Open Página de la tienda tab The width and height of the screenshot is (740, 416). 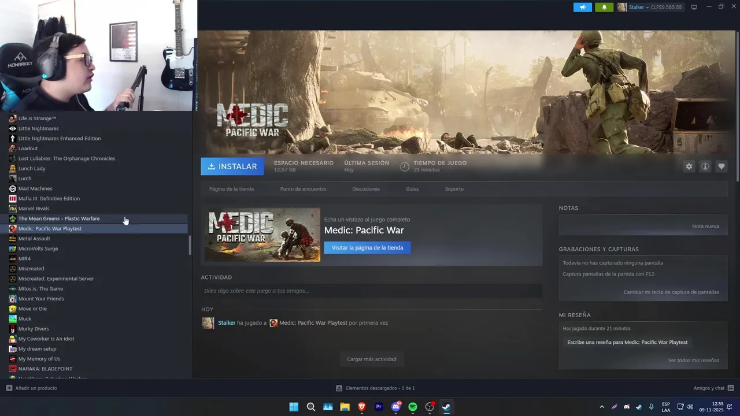coord(231,189)
